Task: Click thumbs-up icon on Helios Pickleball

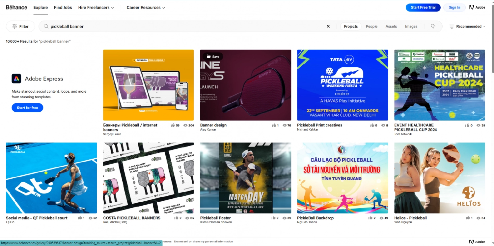Action: [x=467, y=218]
